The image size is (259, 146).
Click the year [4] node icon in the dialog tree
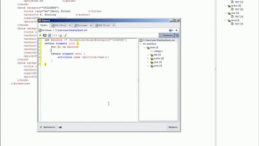pyautogui.click(x=152, y=62)
